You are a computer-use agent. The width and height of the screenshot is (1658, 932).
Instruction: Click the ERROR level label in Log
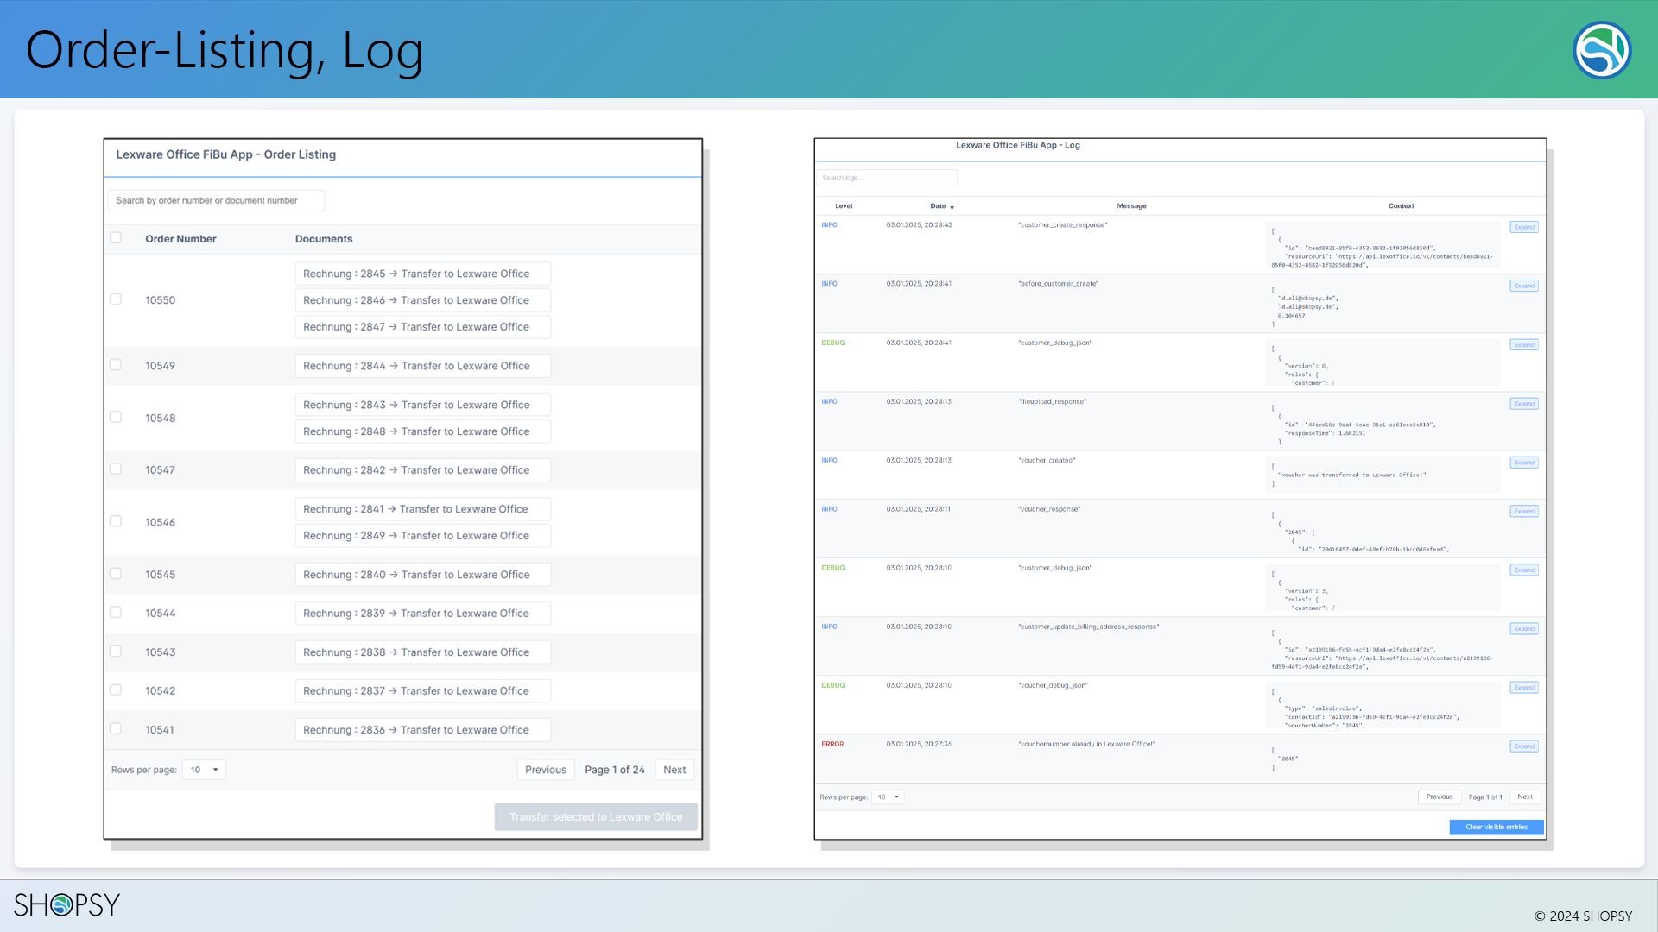click(832, 744)
